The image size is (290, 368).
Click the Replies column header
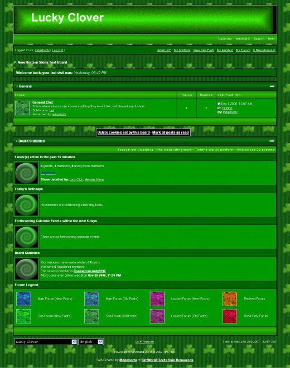(206, 95)
